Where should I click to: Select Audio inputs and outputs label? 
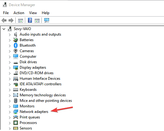(40, 34)
